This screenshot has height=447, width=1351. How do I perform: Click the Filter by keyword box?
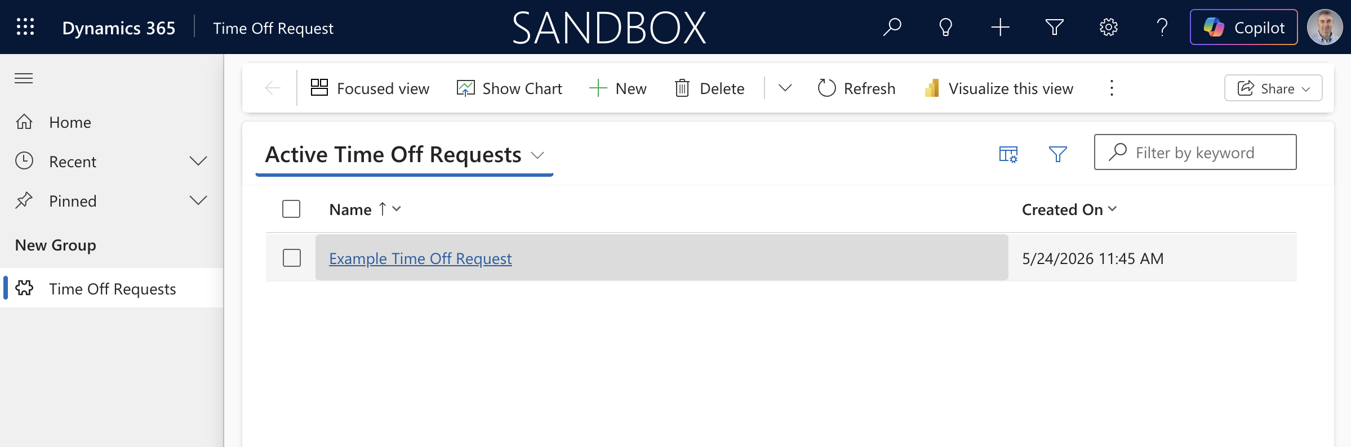tap(1195, 152)
